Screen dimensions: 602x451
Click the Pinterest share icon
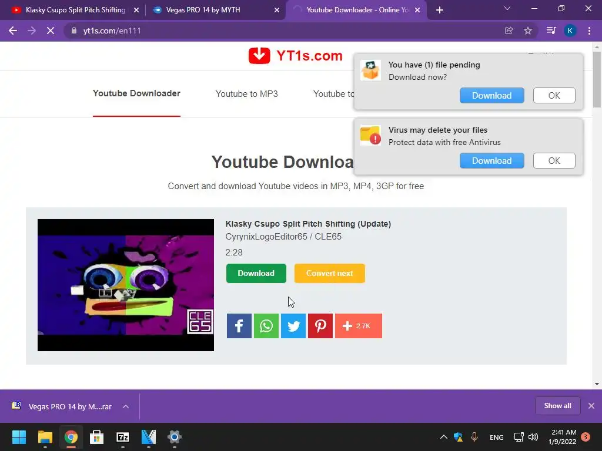point(320,326)
